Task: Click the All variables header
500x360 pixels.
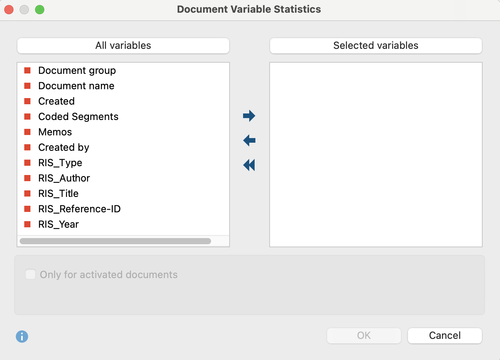Action: pos(123,45)
